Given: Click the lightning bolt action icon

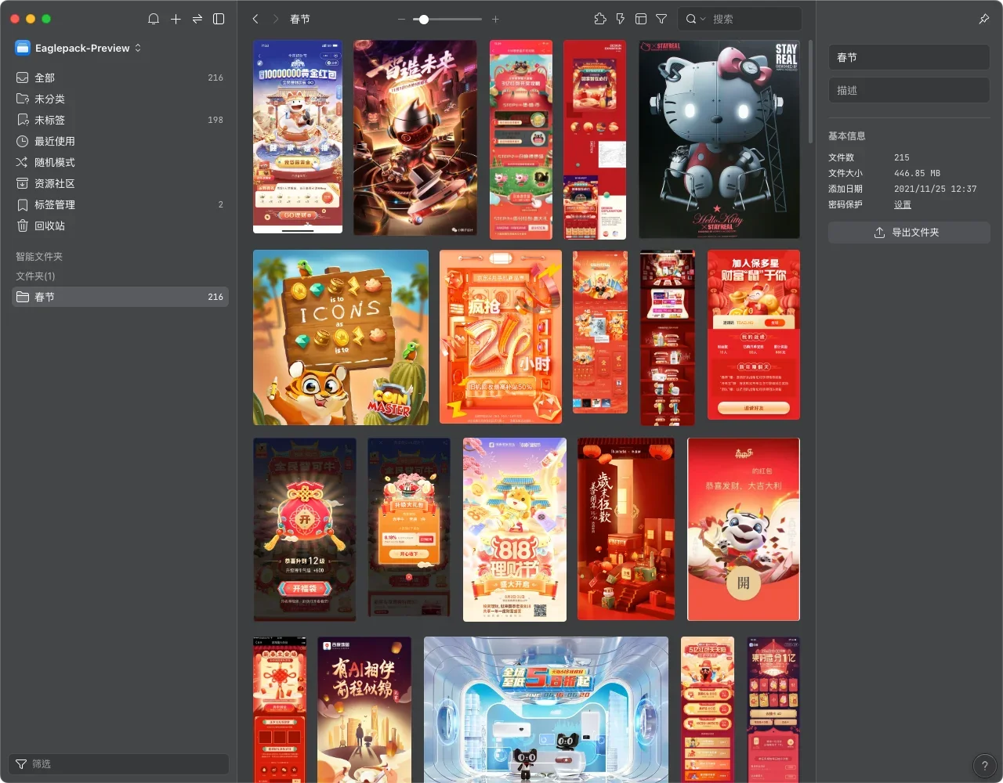Looking at the screenshot, I should pyautogui.click(x=621, y=19).
